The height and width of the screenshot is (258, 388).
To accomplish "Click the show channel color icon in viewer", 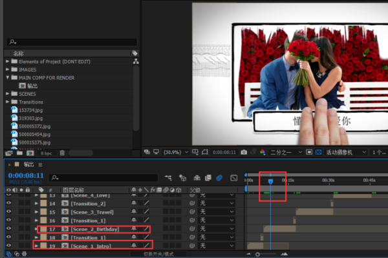I will point(263,152).
